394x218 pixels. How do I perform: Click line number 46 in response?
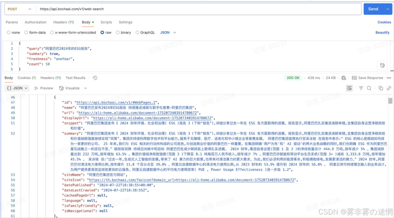[x=13, y=97]
